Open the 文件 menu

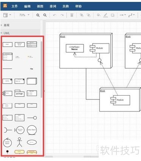[15, 6]
